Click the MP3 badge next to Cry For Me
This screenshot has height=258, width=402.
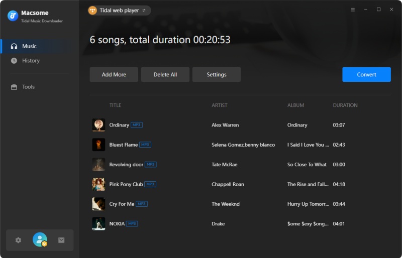point(142,204)
